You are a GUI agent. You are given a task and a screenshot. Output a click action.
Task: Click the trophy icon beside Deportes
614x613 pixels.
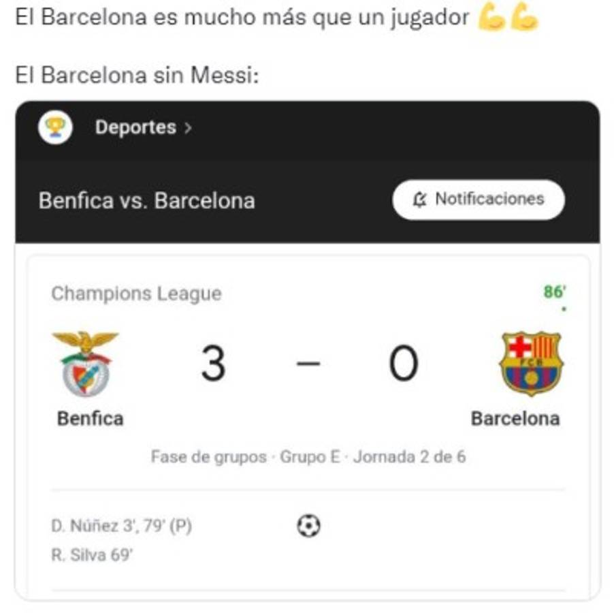click(x=55, y=127)
